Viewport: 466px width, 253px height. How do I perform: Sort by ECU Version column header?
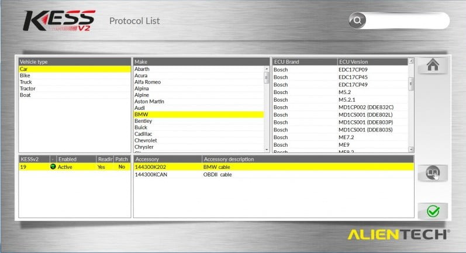pyautogui.click(x=372, y=61)
